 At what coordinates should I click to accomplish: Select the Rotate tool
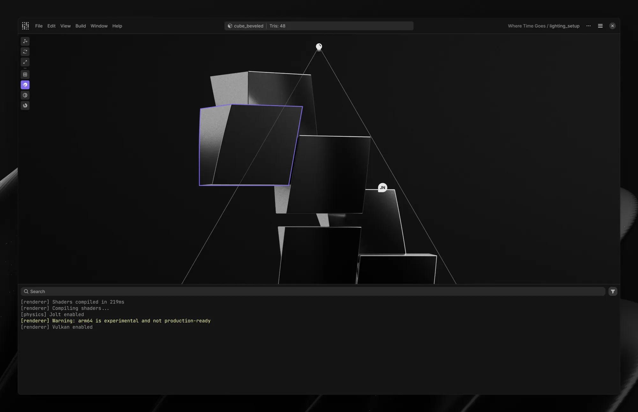(25, 52)
